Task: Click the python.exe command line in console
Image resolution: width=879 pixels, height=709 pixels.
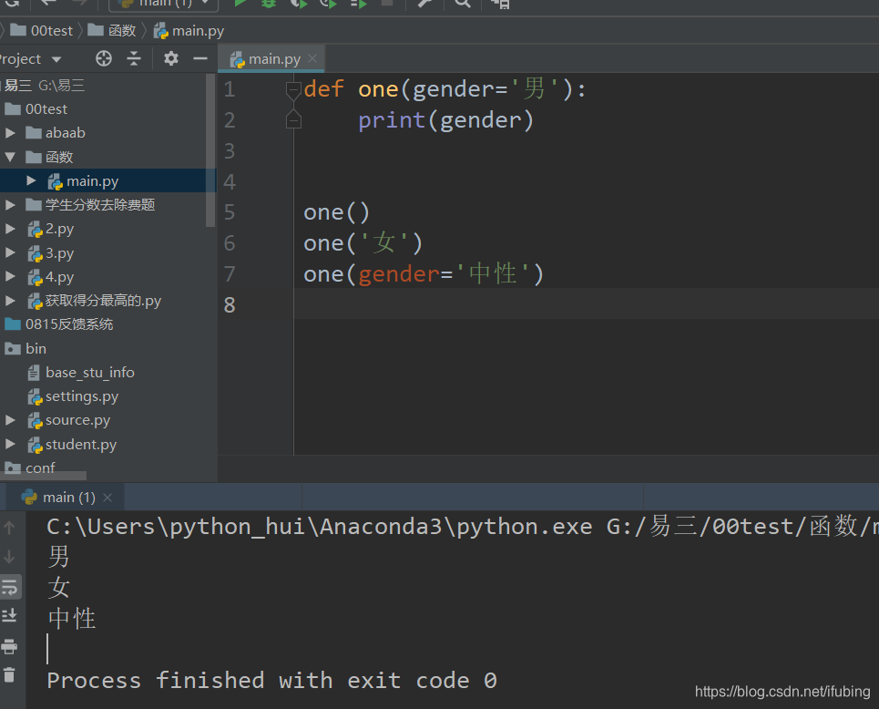Action: coord(462,526)
